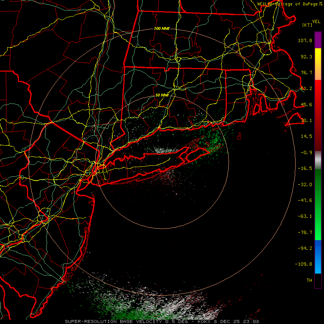Select the -47.6 scale value
Viewport: 324px width, 324px height.
pos(305,201)
